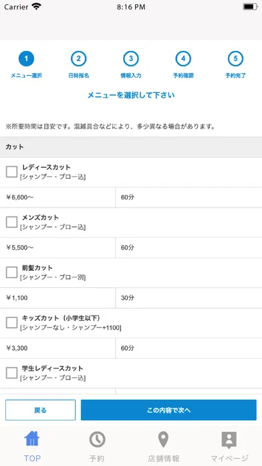
Task: Enable キッズカット（小学生以下） checkbox
Action: pyautogui.click(x=12, y=323)
